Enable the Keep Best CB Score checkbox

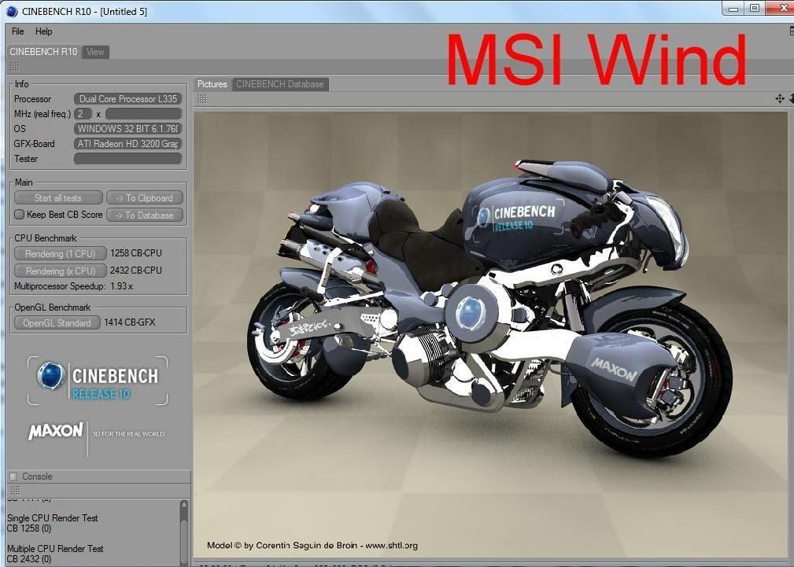[x=20, y=215]
